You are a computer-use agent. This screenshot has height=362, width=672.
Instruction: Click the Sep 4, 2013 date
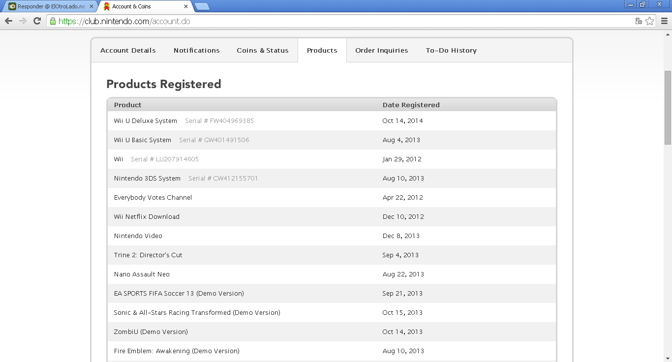(x=400, y=255)
